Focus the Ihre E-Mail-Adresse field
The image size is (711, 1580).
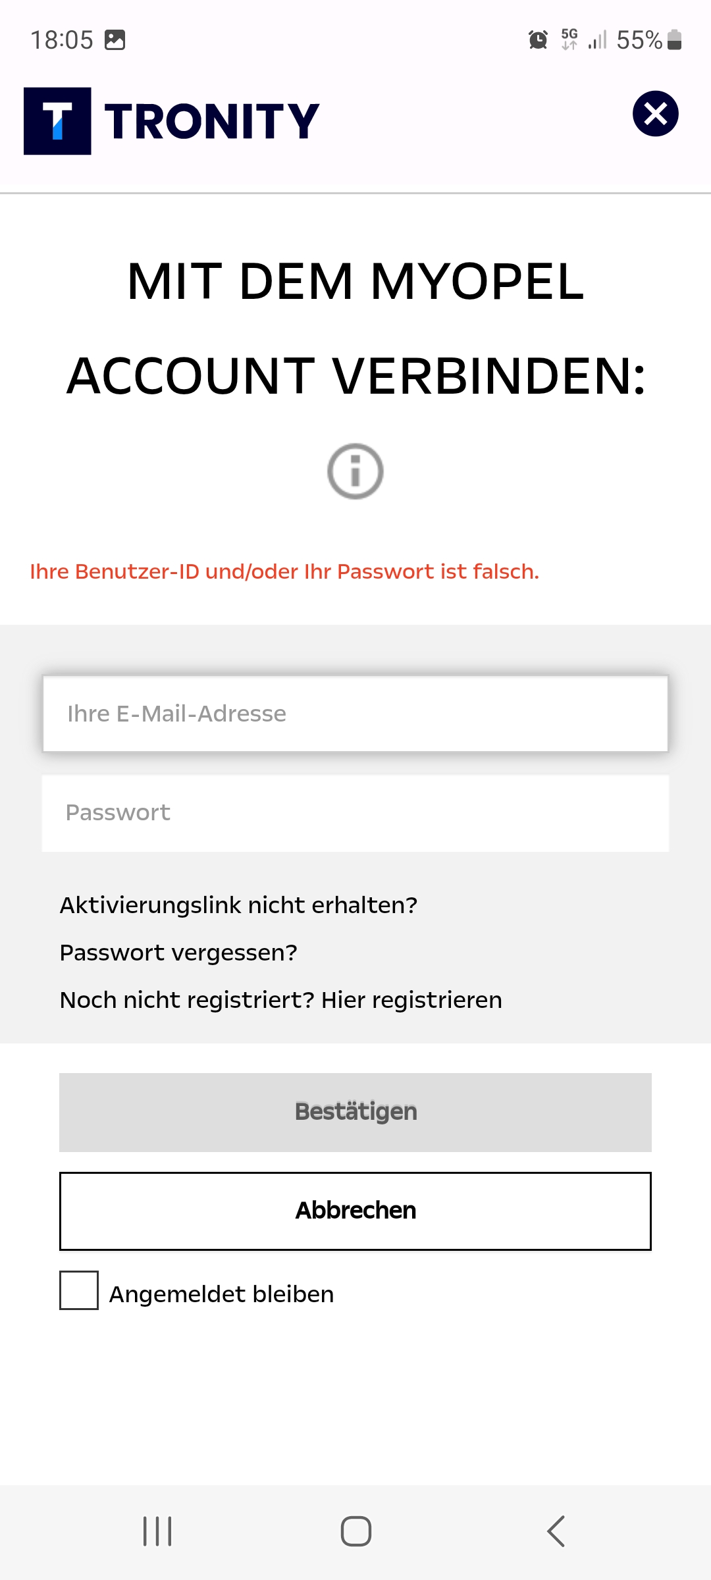tap(355, 714)
